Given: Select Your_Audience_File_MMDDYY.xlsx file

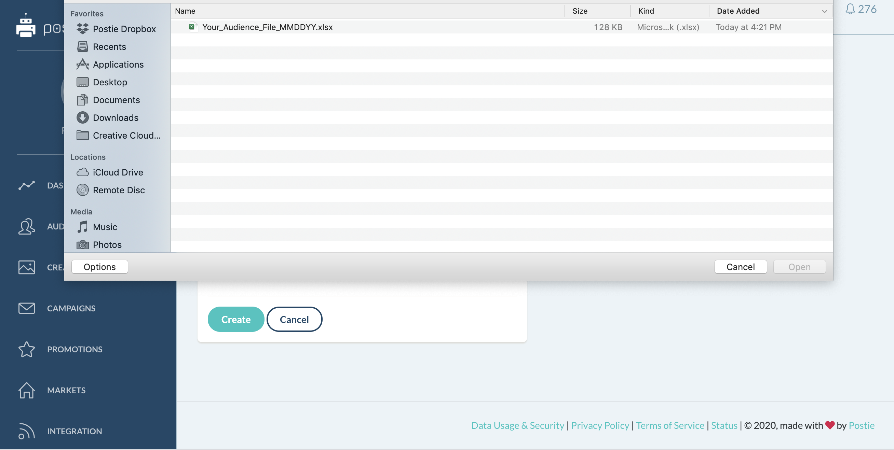Looking at the screenshot, I should pos(267,27).
